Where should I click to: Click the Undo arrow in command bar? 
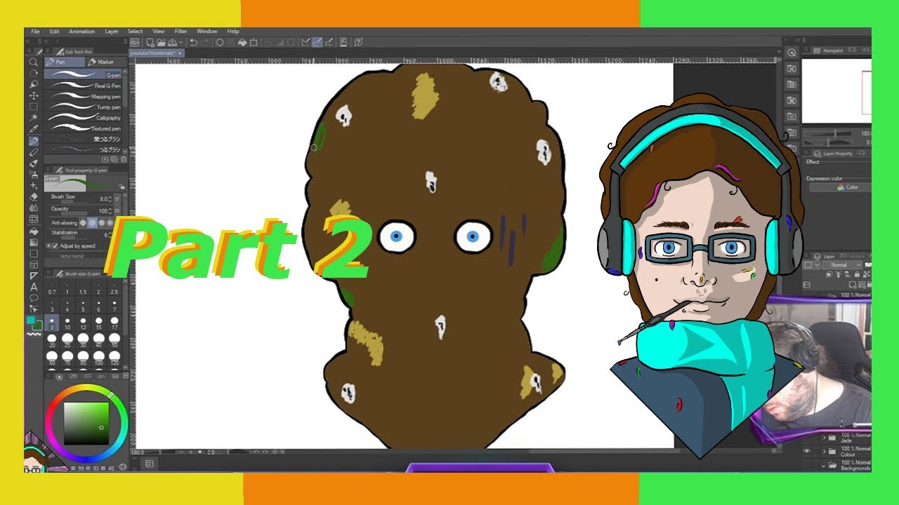pyautogui.click(x=194, y=42)
